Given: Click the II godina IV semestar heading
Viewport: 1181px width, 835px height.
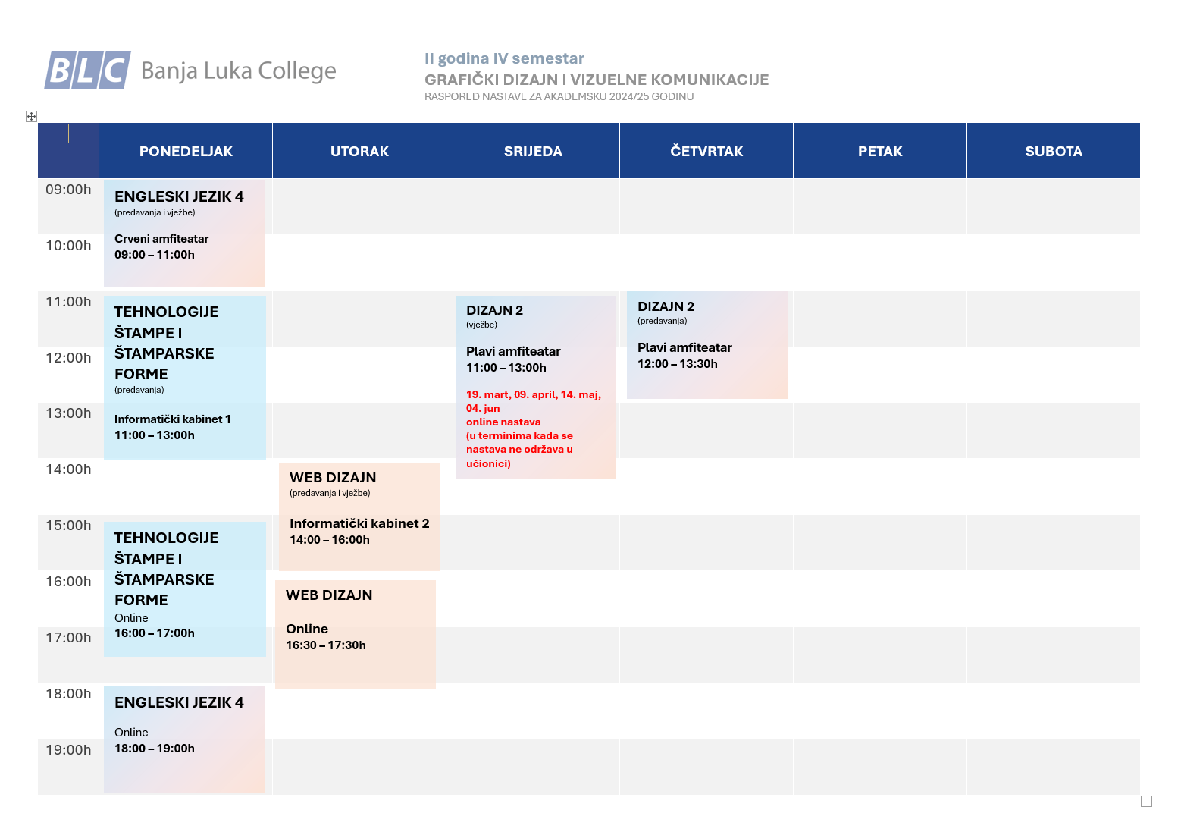Looking at the screenshot, I should tap(504, 58).
